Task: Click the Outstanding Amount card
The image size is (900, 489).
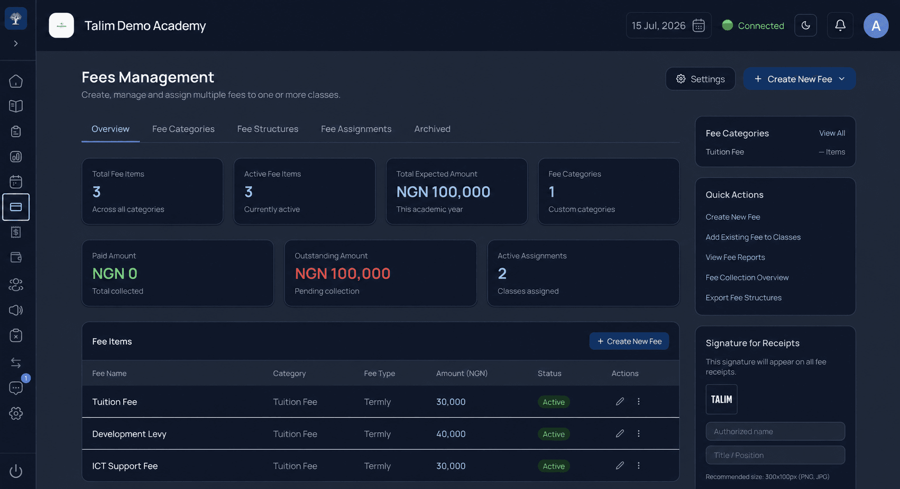Action: coord(381,273)
